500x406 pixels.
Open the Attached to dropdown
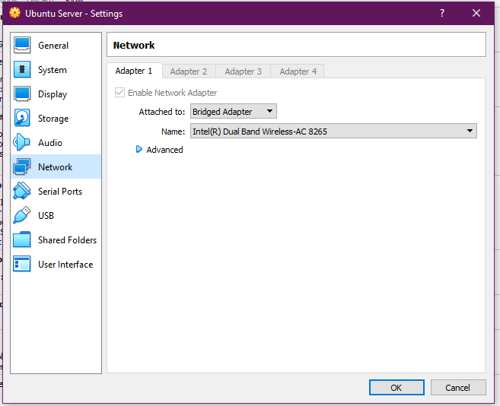[234, 112]
